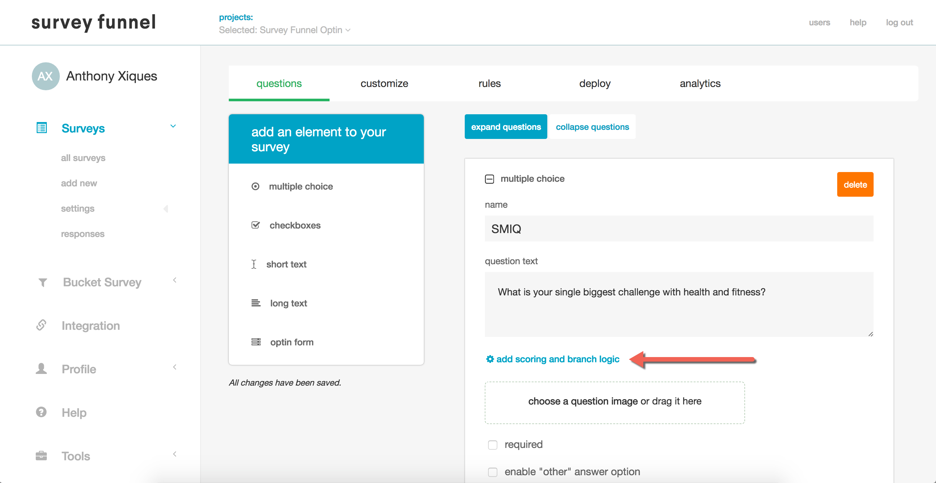The width and height of the screenshot is (936, 483).
Task: Collapse the multiple choice question box
Action: pos(489,179)
